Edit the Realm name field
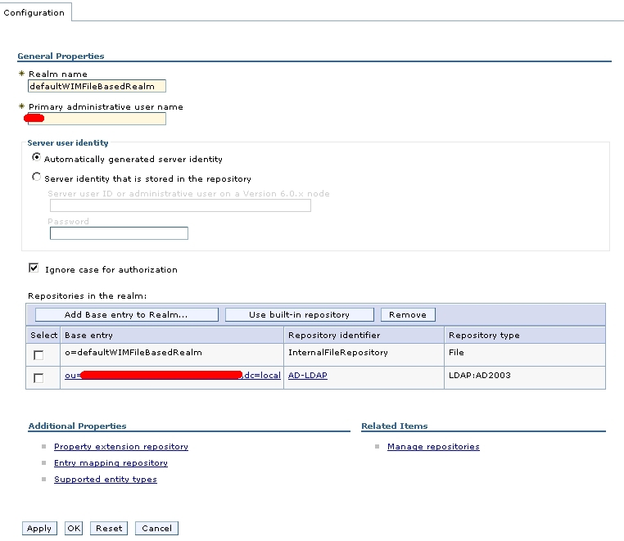Viewport: 624px width, 541px height. point(97,86)
